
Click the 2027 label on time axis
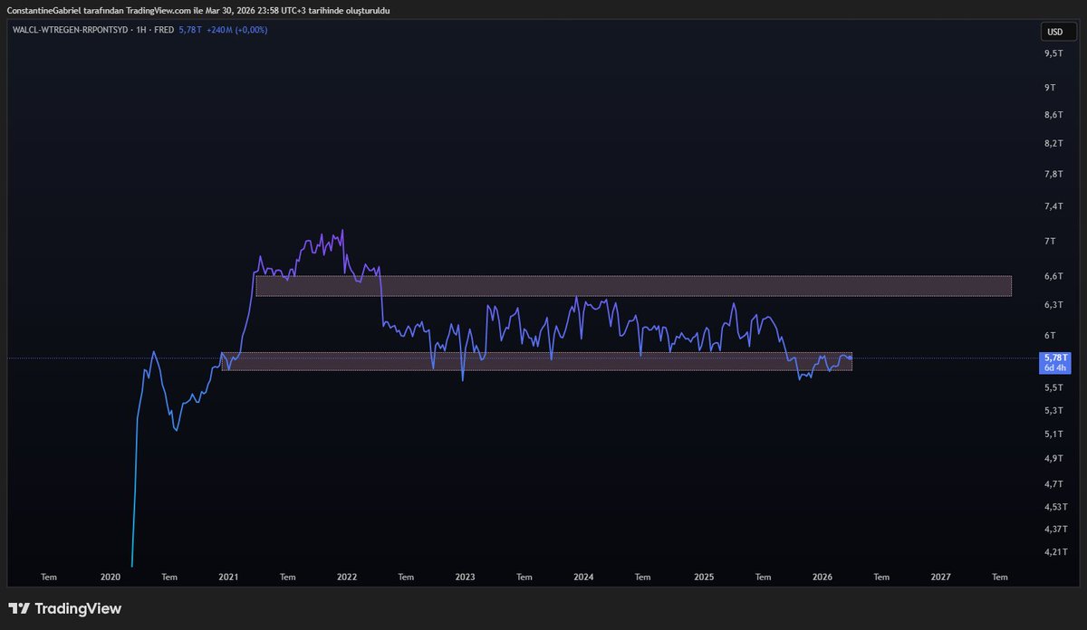coord(941,577)
